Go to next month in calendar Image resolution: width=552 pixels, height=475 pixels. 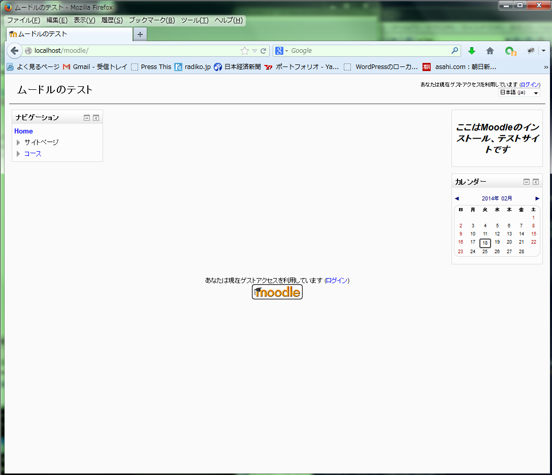point(537,198)
